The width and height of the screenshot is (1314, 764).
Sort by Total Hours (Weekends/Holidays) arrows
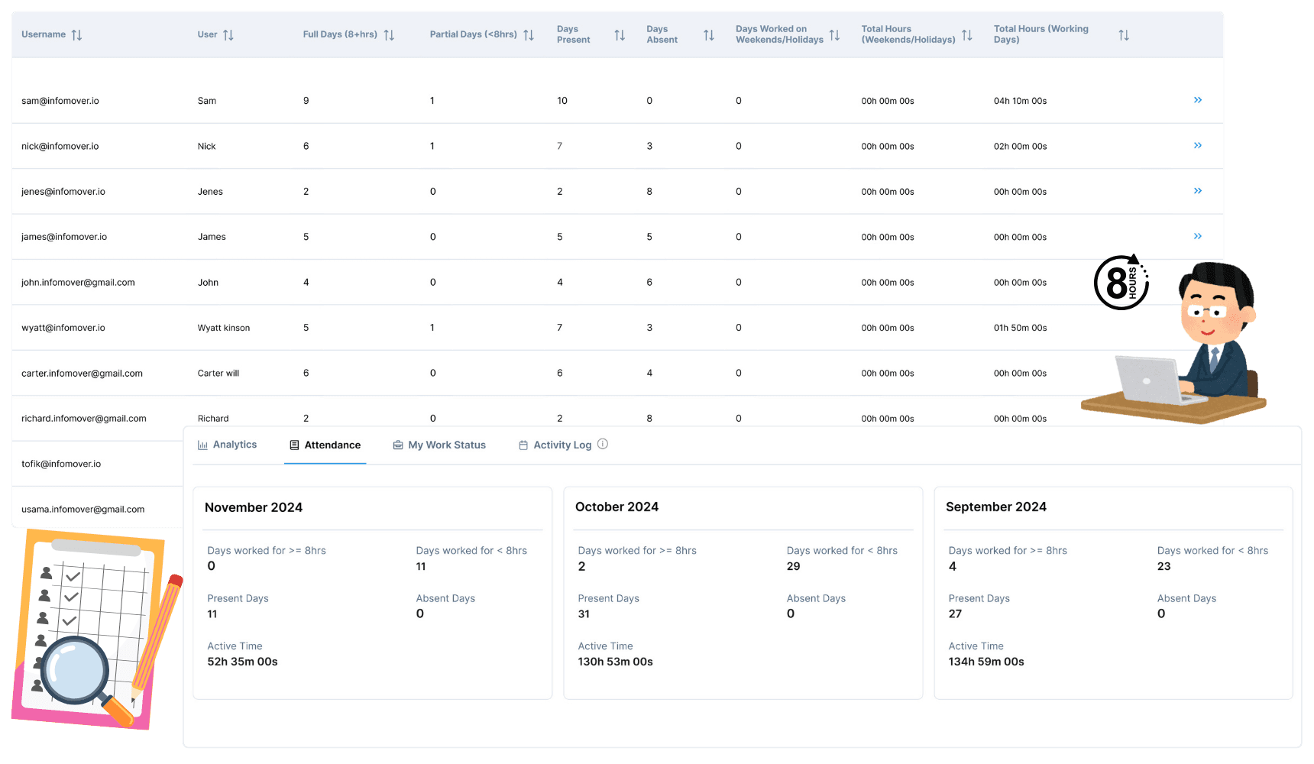click(x=967, y=35)
